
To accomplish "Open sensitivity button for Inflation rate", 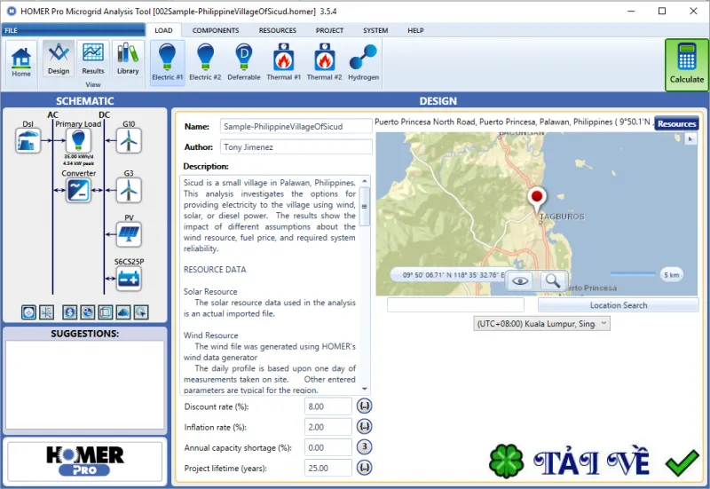I will [x=364, y=426].
